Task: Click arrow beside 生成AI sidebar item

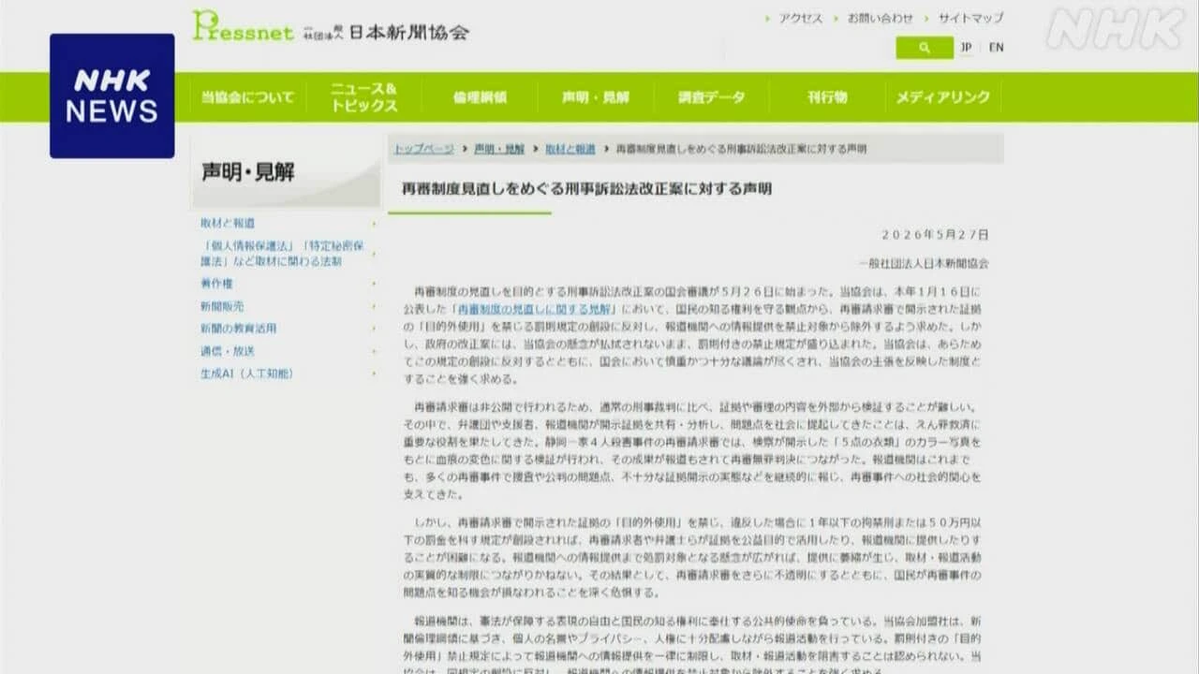Action: click(x=374, y=374)
